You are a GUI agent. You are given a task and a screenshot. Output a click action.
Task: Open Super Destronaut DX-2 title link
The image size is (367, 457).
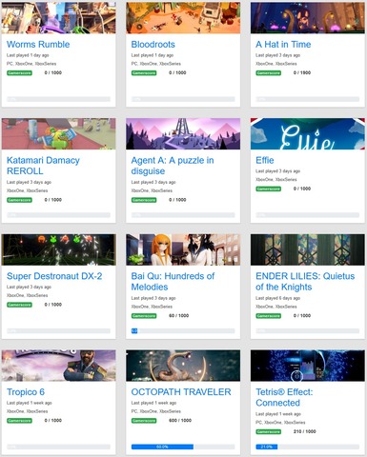pos(54,276)
